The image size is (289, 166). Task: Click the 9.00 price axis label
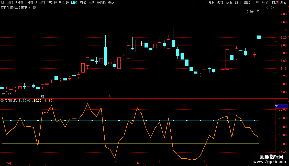point(283,45)
